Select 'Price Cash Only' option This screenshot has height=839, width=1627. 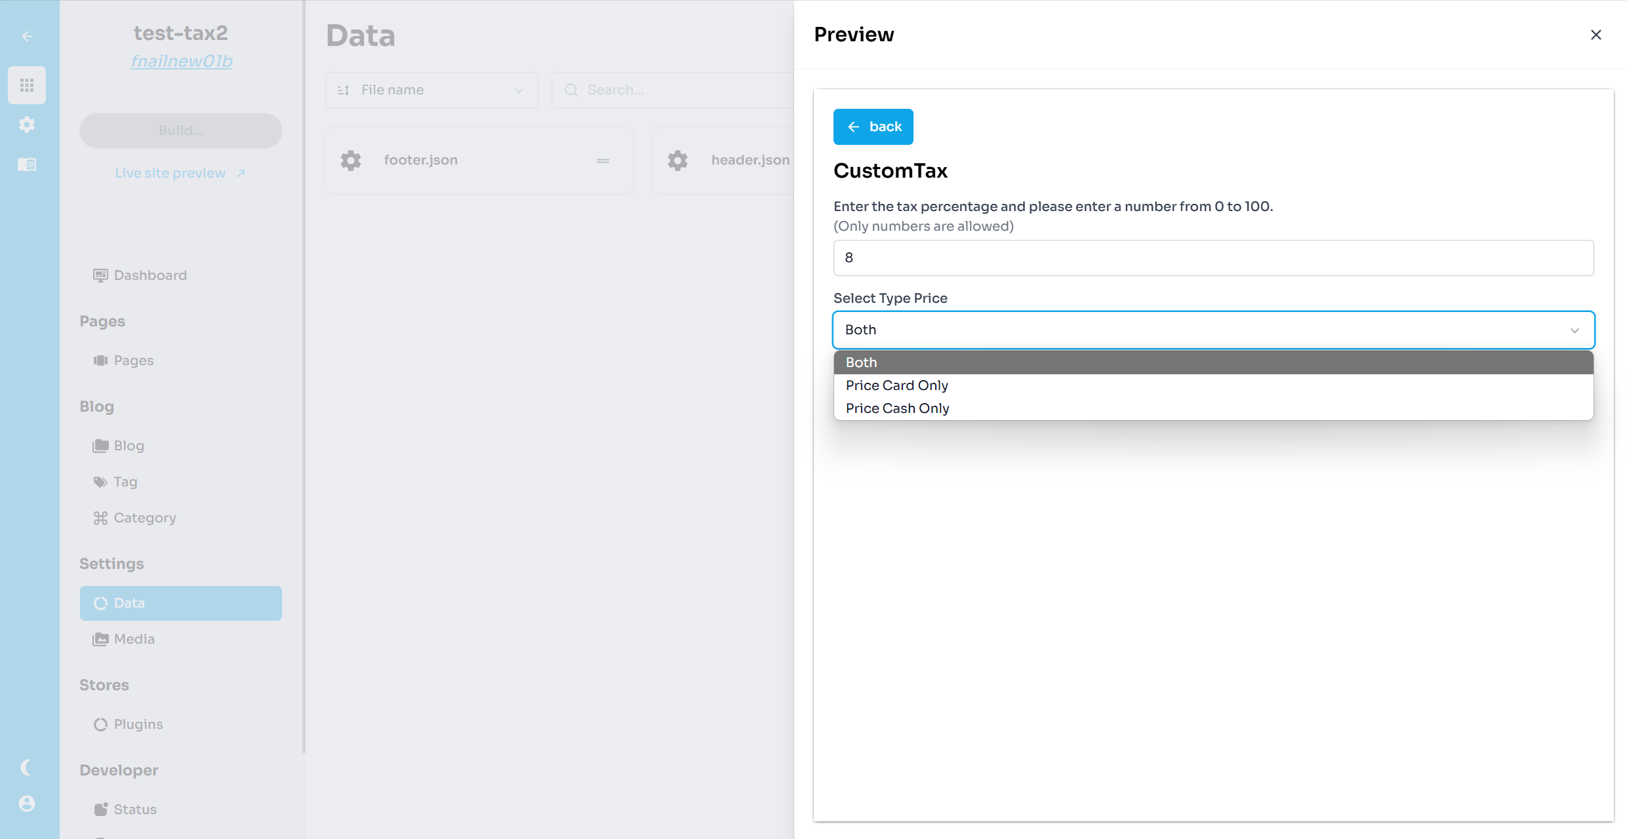(897, 408)
